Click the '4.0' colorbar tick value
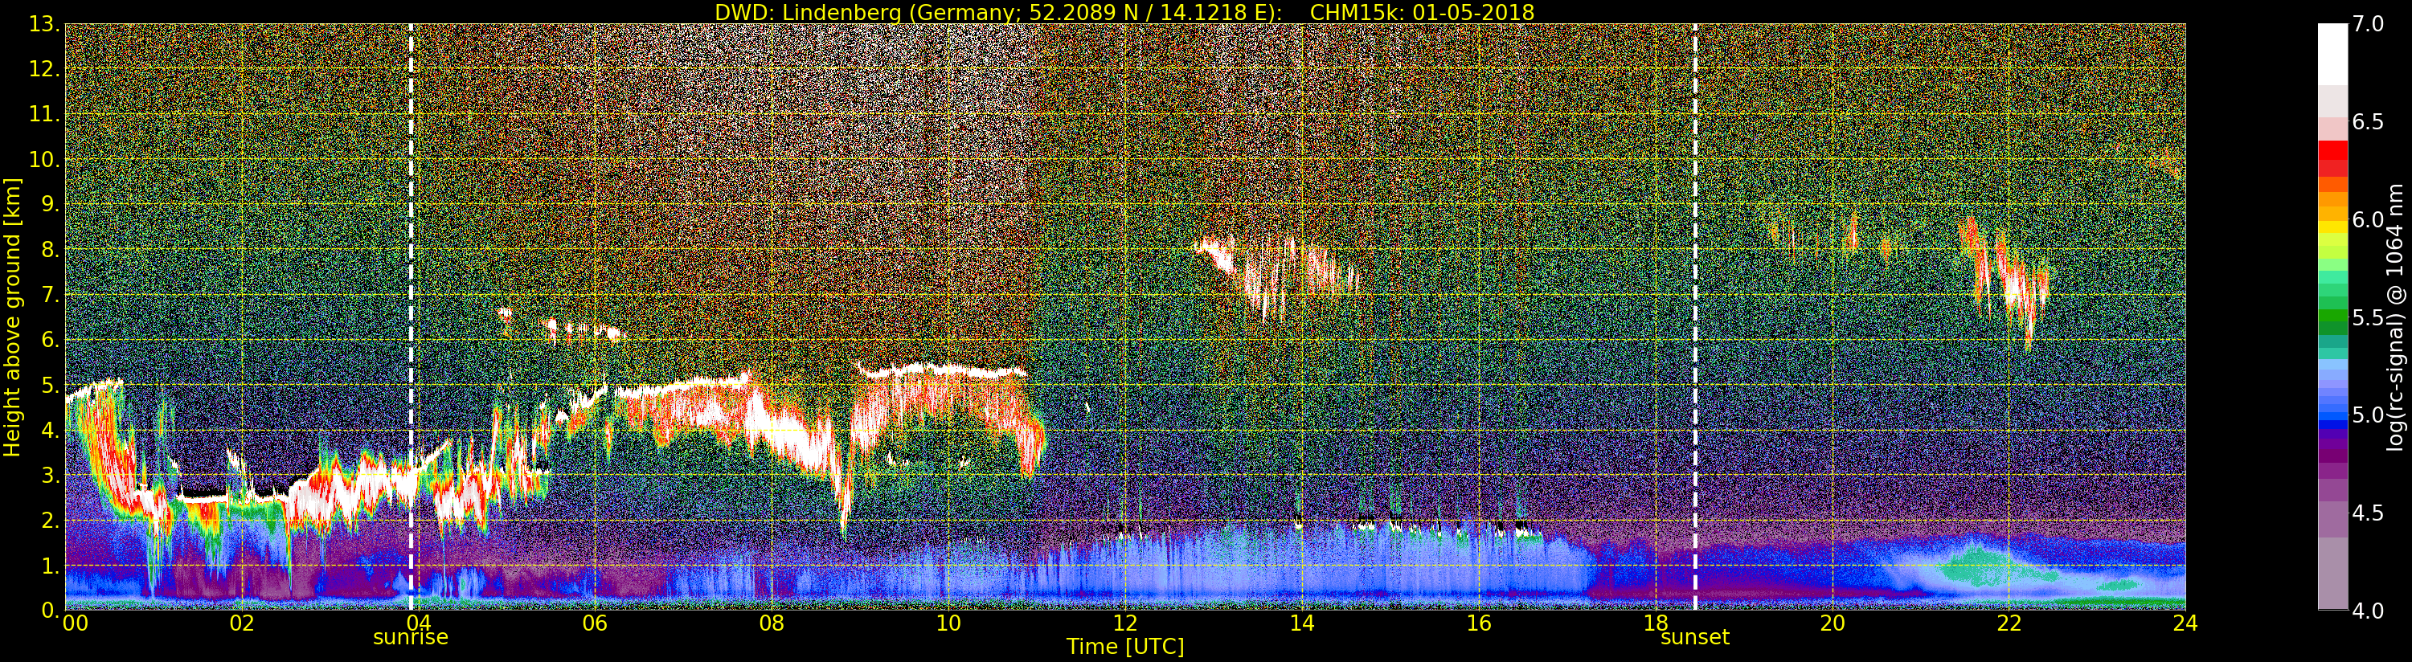 click(x=2368, y=611)
